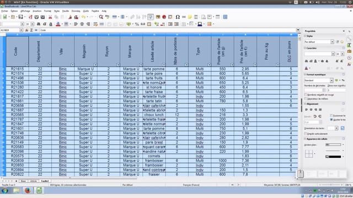
Task: Close the Propriétés sidebar panel
Action: (344, 31)
